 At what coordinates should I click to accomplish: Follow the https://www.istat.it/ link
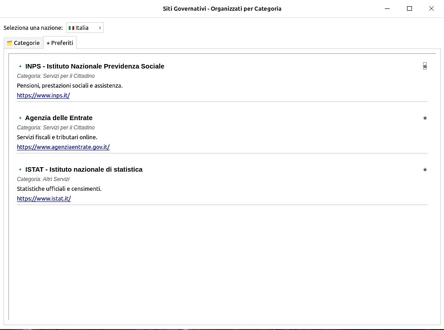[x=44, y=198]
